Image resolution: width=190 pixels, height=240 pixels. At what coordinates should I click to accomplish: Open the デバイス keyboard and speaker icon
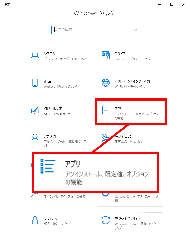click(106, 55)
